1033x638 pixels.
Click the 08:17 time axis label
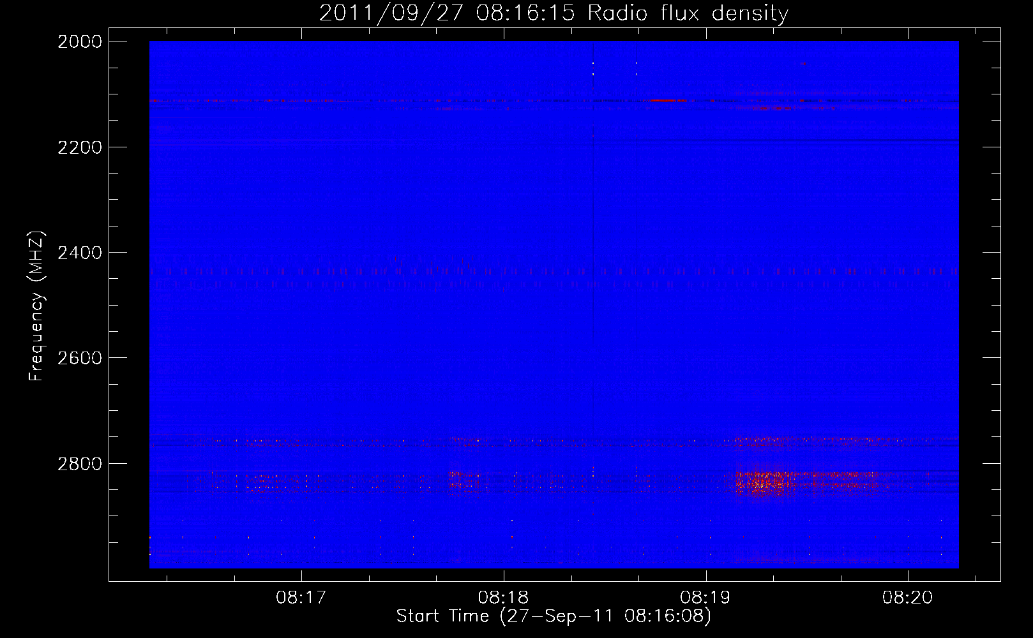coord(301,598)
